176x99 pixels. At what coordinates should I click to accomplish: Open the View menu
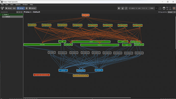[x=12, y=5]
